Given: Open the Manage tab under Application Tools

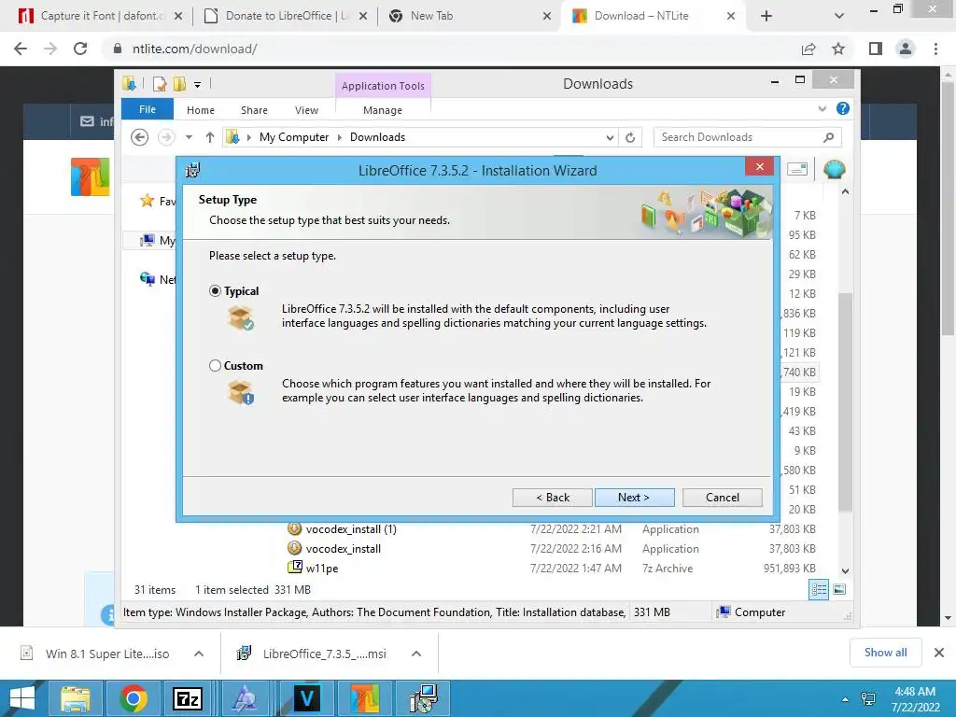Looking at the screenshot, I should (x=383, y=110).
